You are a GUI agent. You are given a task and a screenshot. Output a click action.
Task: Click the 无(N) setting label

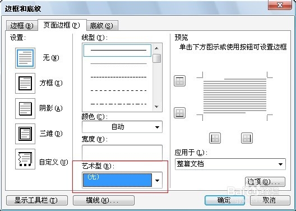point(51,58)
